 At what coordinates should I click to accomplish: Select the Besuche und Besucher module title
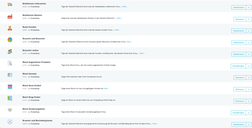[34, 39]
